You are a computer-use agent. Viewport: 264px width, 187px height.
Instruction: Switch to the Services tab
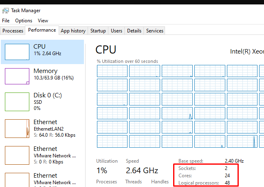click(x=154, y=31)
